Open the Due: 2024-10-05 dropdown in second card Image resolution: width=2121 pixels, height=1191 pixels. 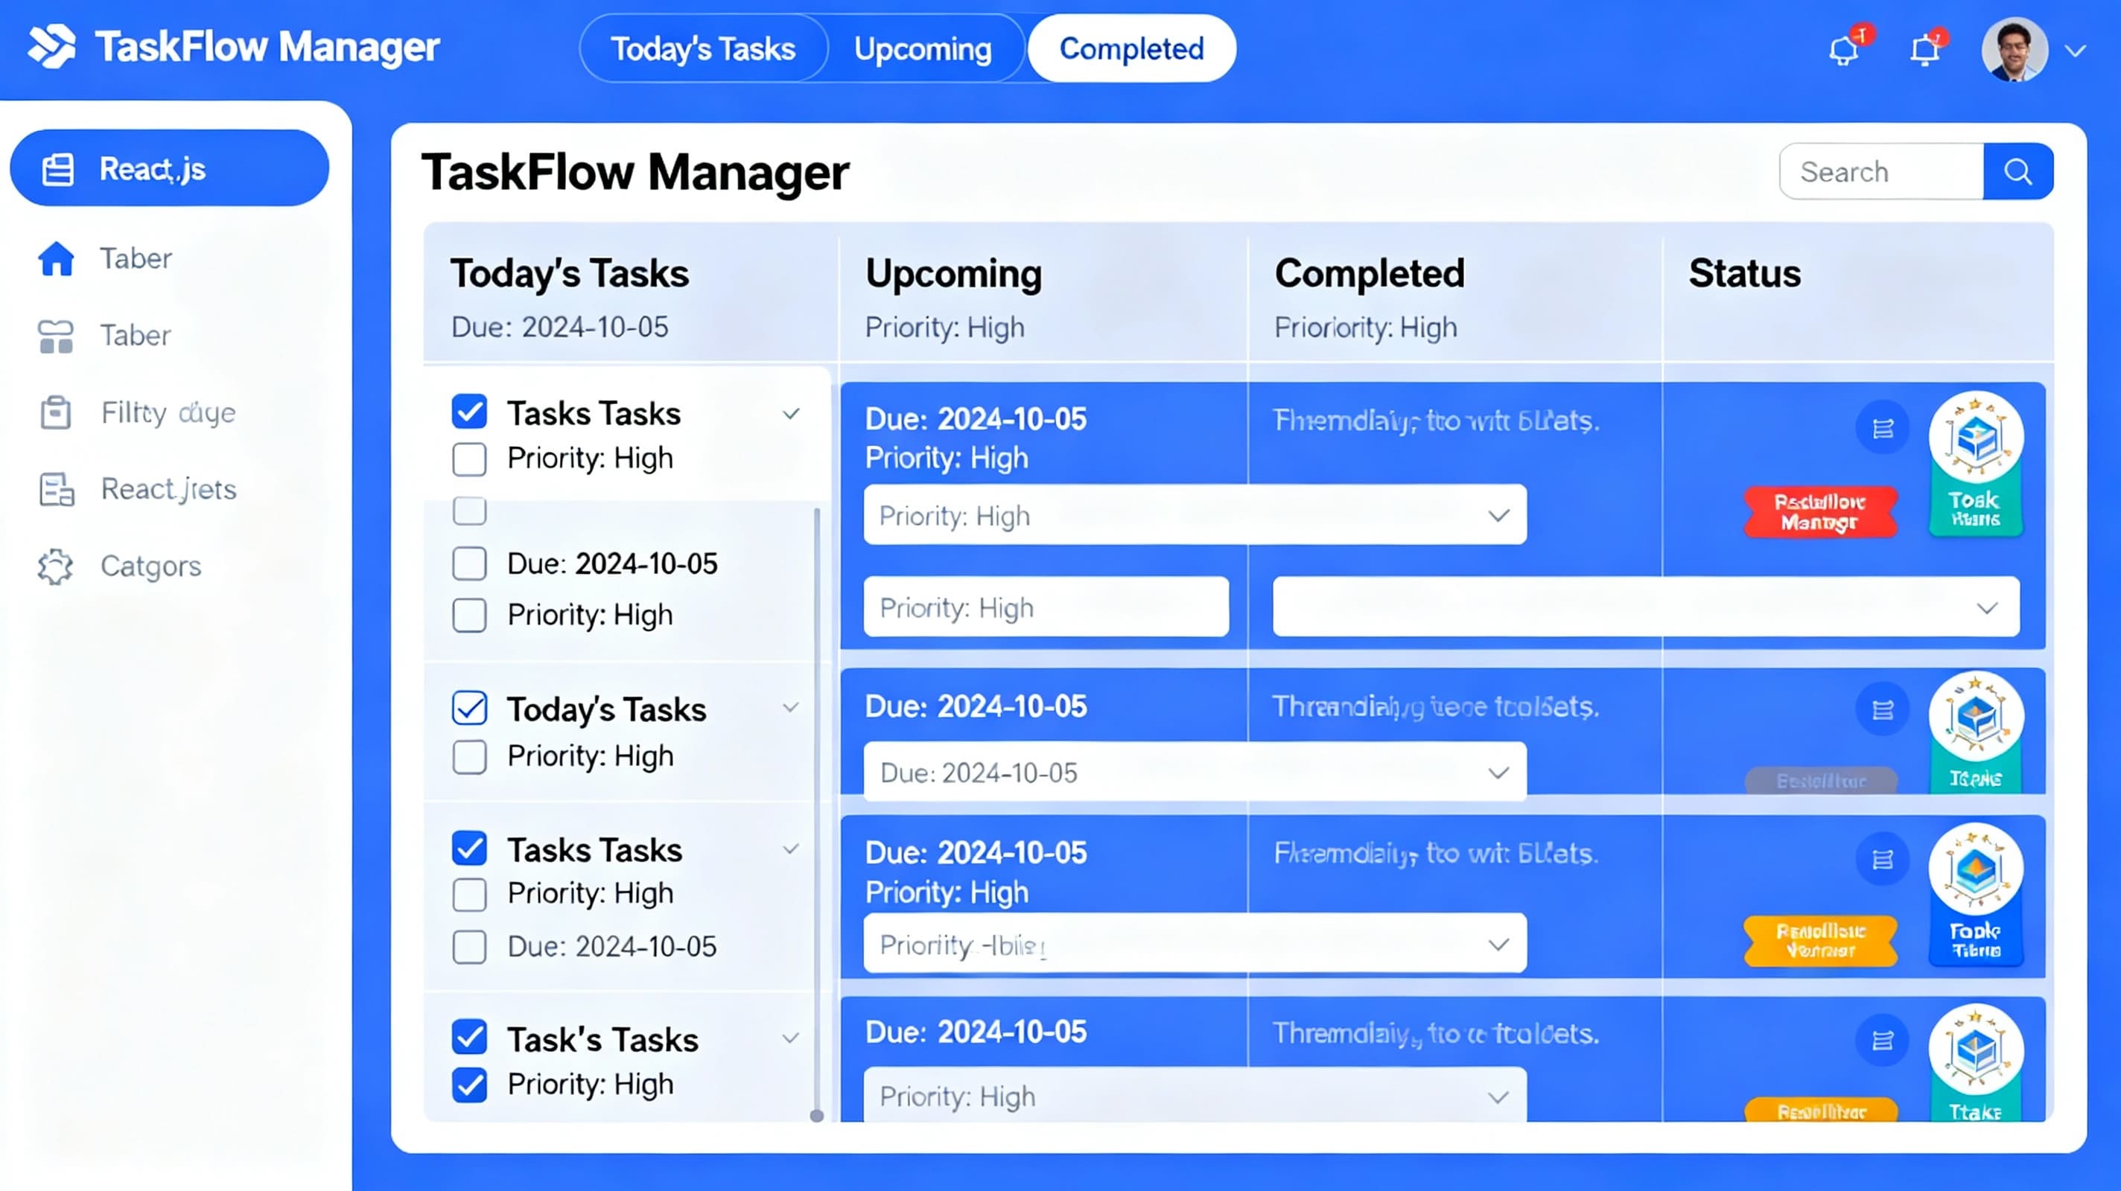tap(1195, 772)
